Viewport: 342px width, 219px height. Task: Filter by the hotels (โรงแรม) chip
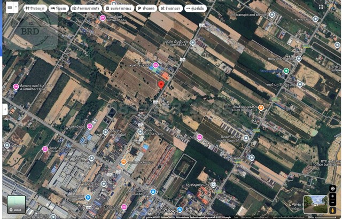click(x=58, y=9)
